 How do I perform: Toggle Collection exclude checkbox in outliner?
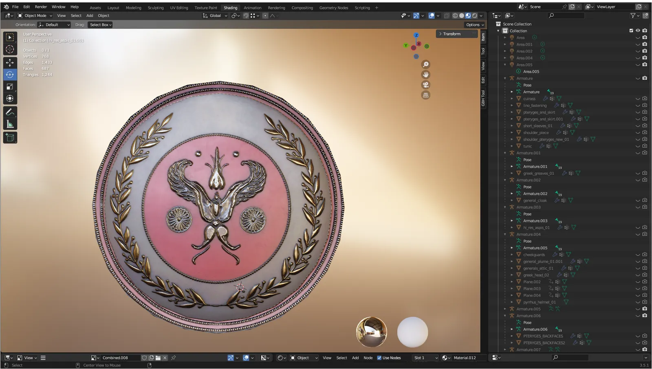(x=631, y=31)
